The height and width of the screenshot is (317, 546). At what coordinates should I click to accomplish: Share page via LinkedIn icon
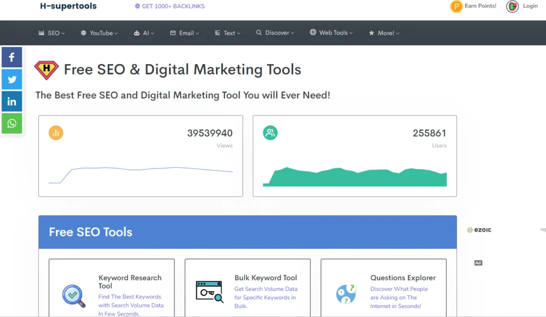point(12,101)
